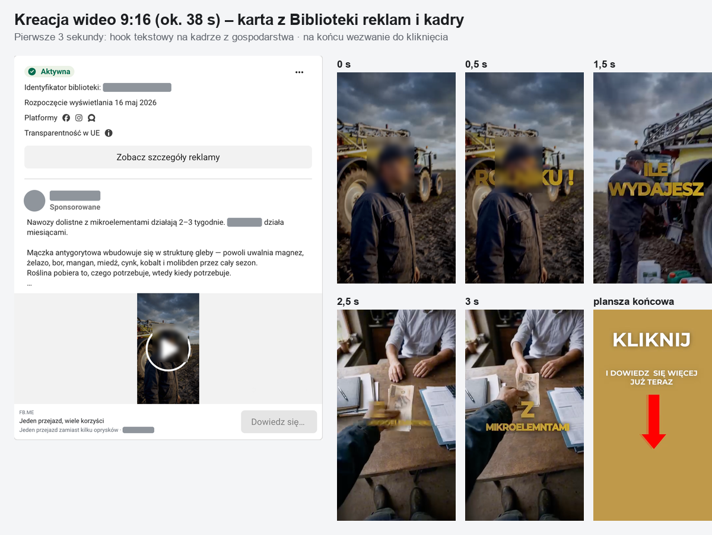Click the blurred library ID value

137,87
